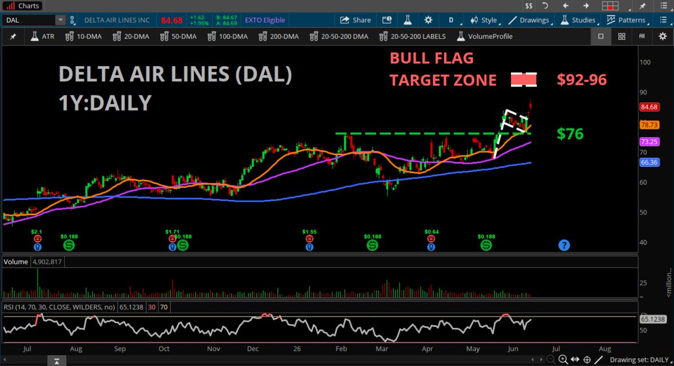Click the $2.1 earnings phone icon

pos(37,239)
